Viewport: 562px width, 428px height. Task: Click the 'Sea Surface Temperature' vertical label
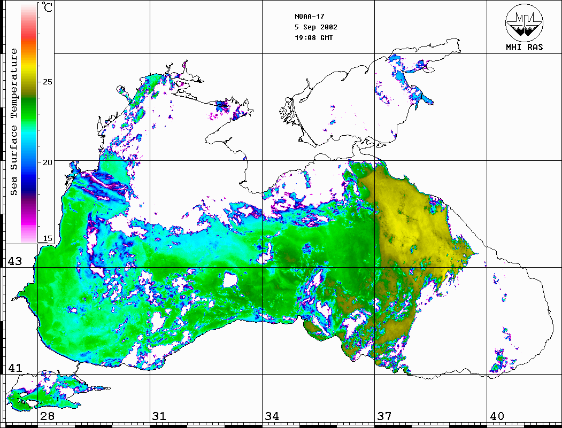click(x=13, y=122)
